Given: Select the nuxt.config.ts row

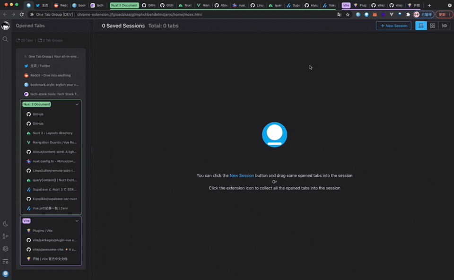Looking at the screenshot, I should point(51,161).
